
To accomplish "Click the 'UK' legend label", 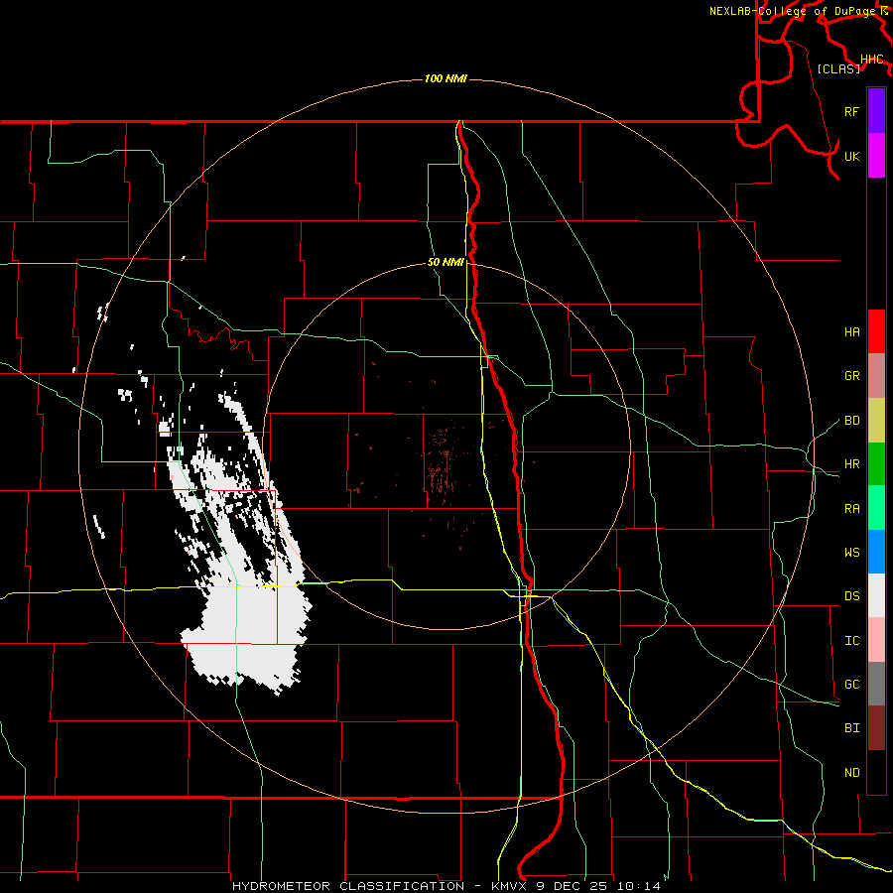I will coord(851,156).
